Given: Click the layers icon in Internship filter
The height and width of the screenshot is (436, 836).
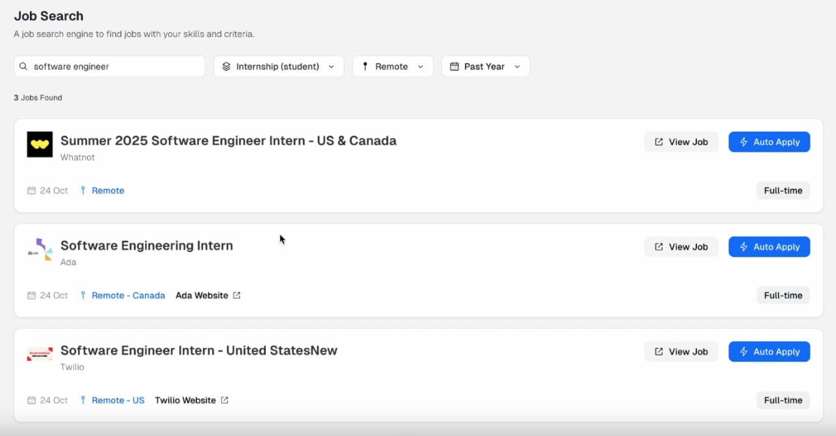Looking at the screenshot, I should (226, 66).
